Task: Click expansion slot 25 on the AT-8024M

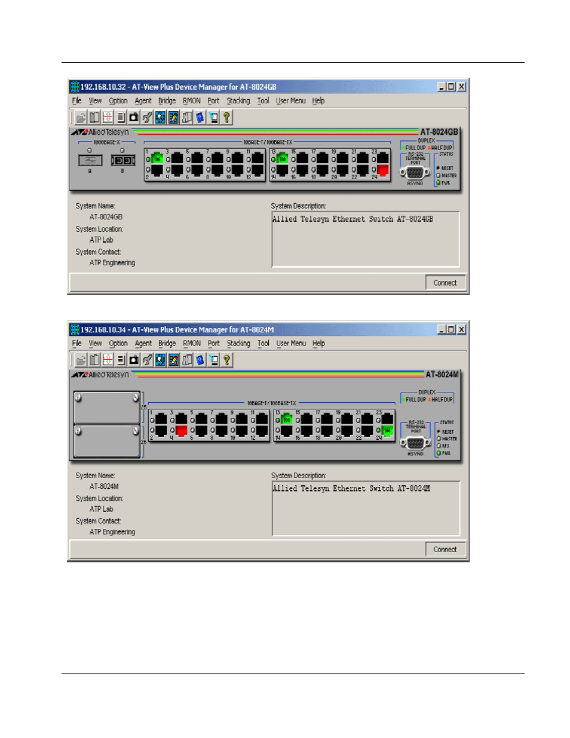Action: pyautogui.click(x=107, y=408)
